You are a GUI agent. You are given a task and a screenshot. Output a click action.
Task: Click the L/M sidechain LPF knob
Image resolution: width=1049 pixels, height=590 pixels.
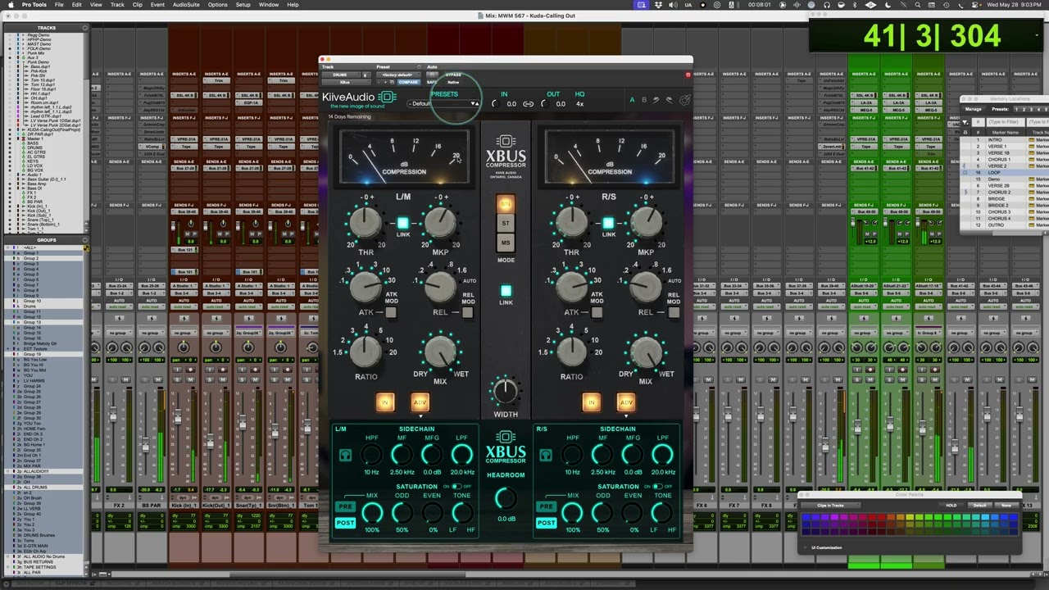point(461,455)
